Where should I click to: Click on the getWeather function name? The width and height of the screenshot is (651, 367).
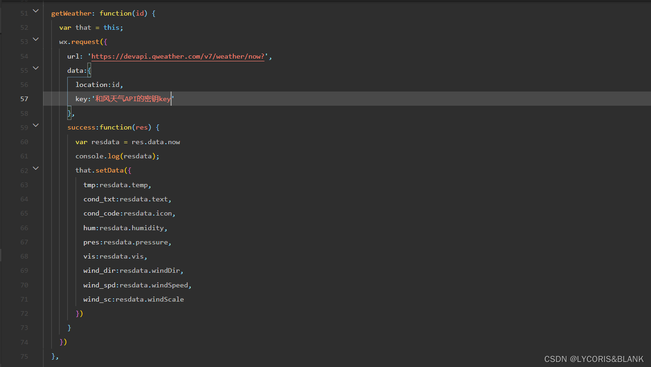click(x=71, y=13)
